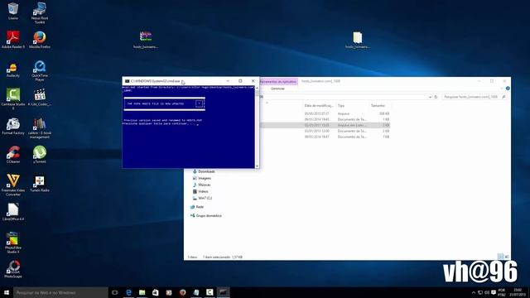Open Explorer help icon
This screenshot has width=530, height=298.
click(508, 89)
